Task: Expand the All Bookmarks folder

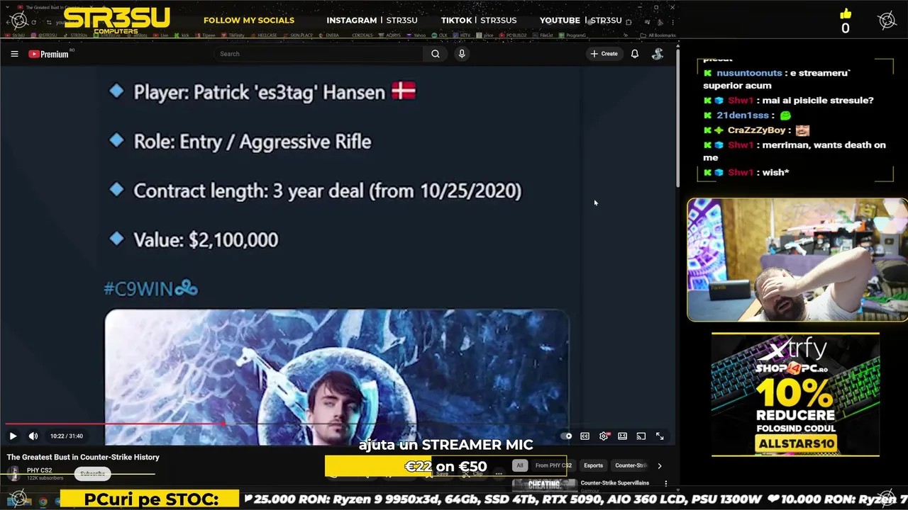Action: click(658, 35)
